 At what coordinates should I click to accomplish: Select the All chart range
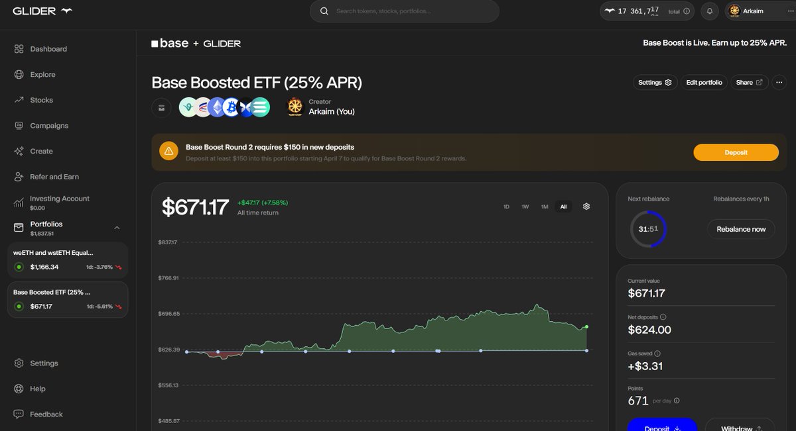pos(563,207)
